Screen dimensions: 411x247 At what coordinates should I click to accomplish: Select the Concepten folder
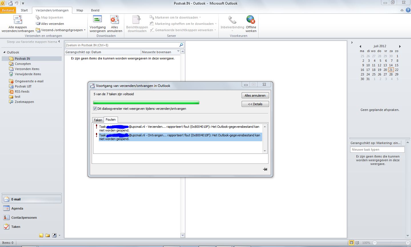click(x=23, y=64)
